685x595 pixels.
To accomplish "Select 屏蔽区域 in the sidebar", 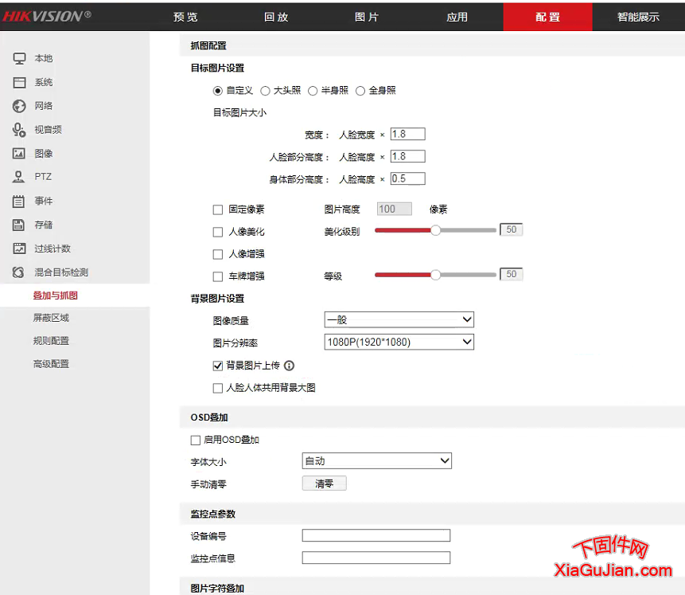I will (x=53, y=317).
